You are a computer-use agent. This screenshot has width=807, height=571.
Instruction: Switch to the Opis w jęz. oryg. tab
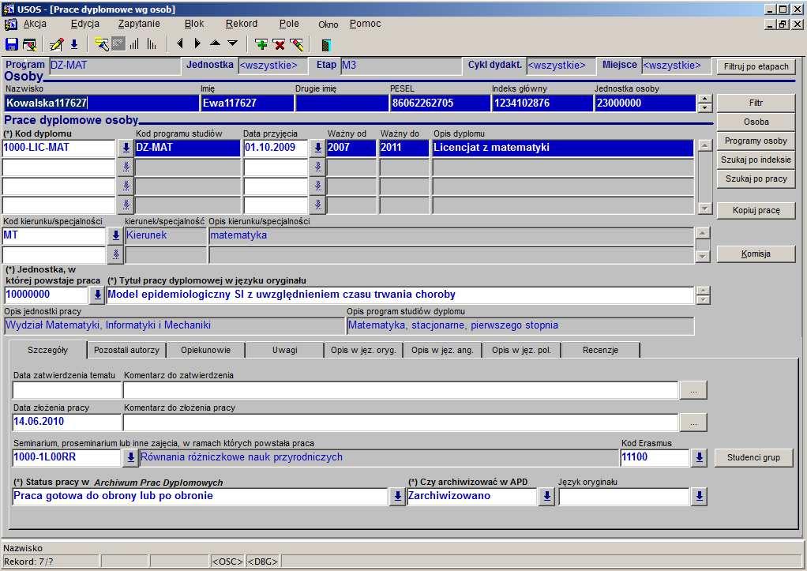click(363, 350)
